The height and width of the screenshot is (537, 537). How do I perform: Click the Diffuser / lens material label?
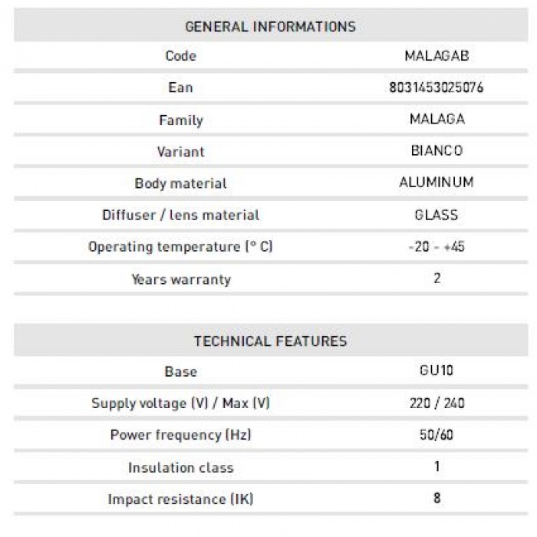point(180,216)
